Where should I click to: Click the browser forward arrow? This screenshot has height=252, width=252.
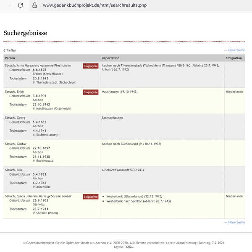8,5
